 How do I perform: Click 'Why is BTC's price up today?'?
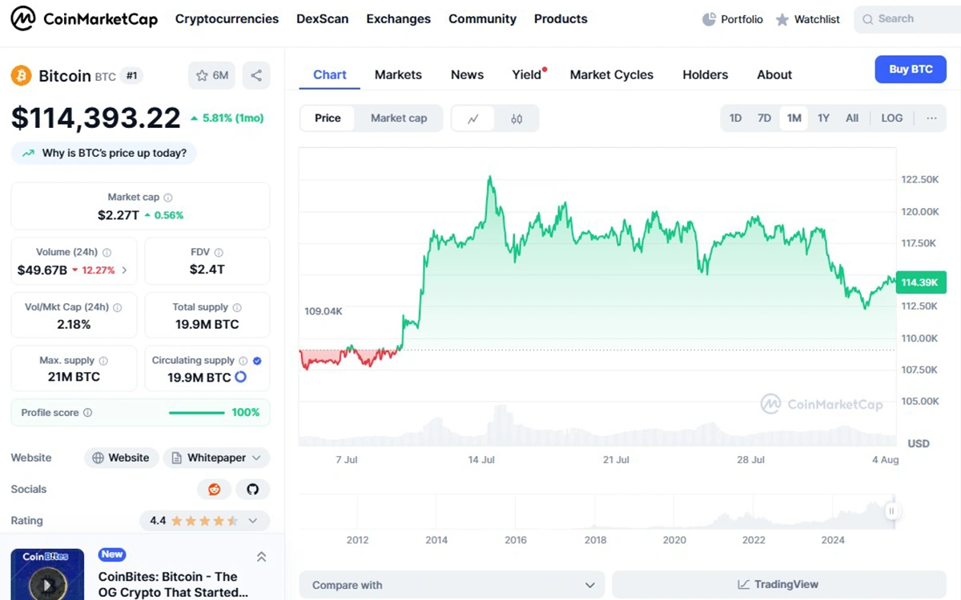pos(104,153)
